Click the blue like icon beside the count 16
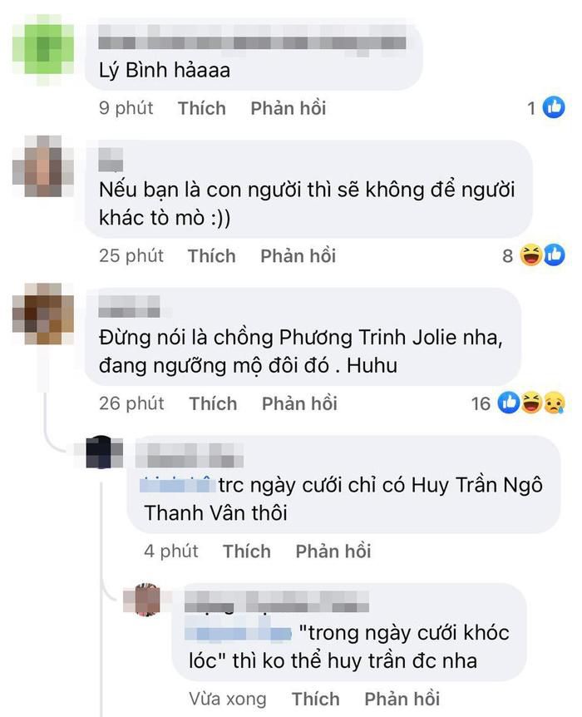The width and height of the screenshot is (582, 717). 508,403
